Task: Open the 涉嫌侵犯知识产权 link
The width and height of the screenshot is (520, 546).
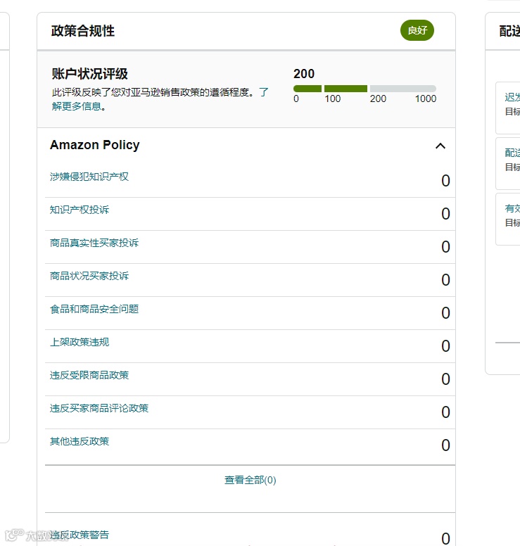Action: 89,177
